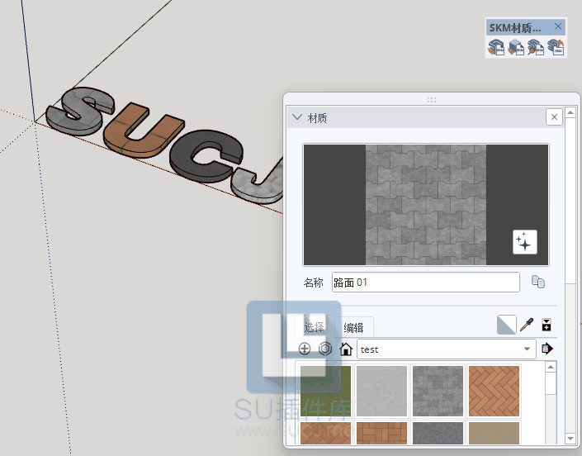Click the copy icon beside the name field
582x456 pixels.
538,283
